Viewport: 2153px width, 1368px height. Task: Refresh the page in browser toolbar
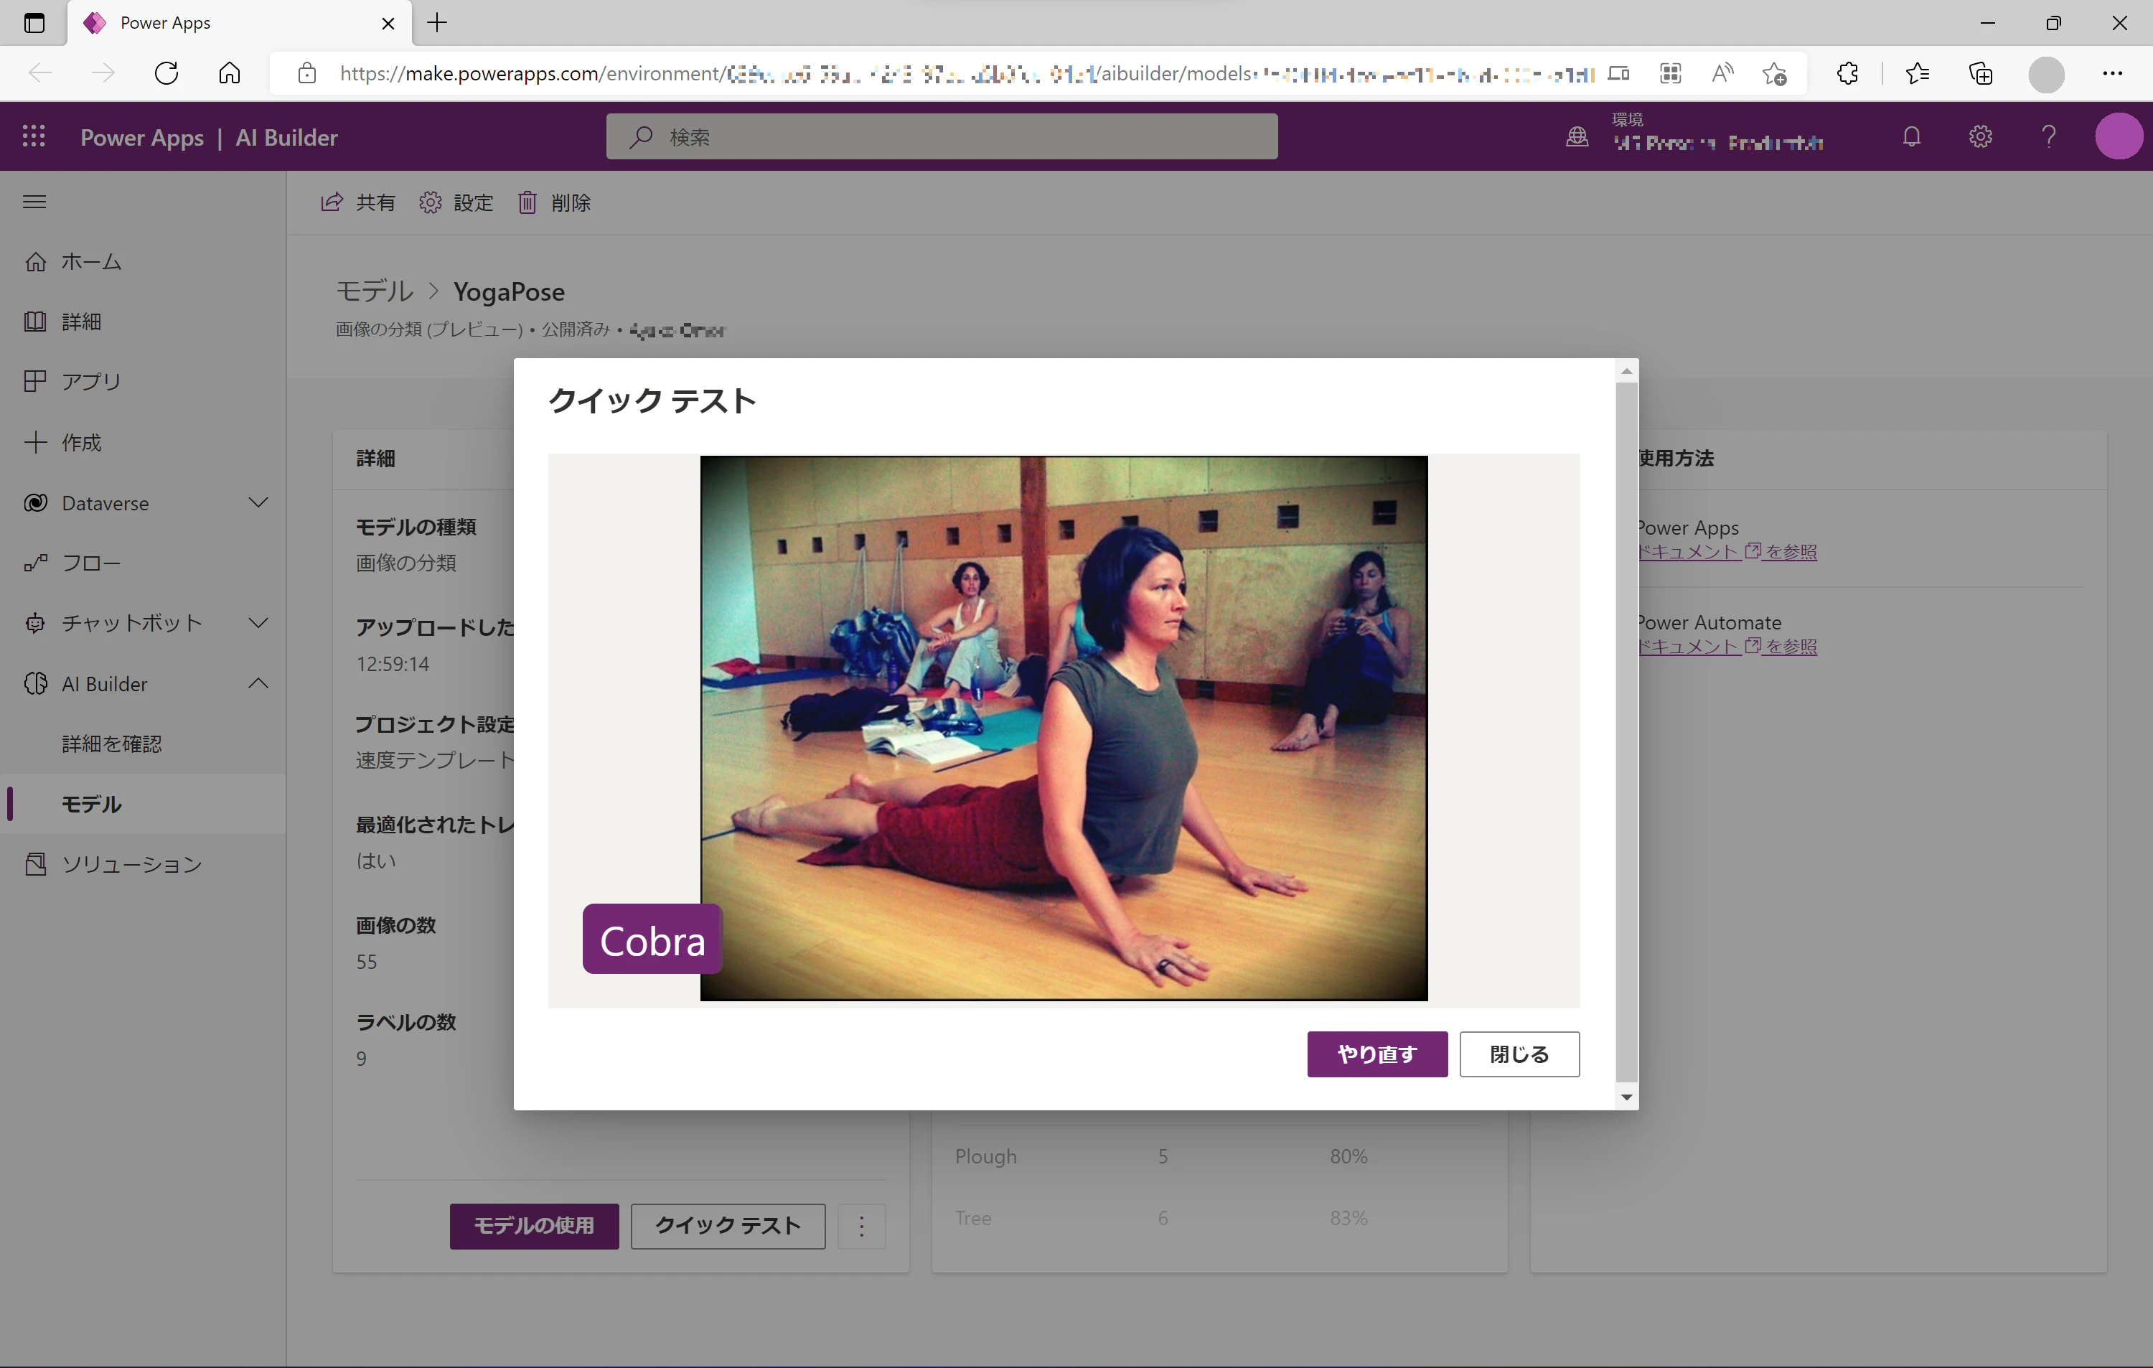pos(166,73)
